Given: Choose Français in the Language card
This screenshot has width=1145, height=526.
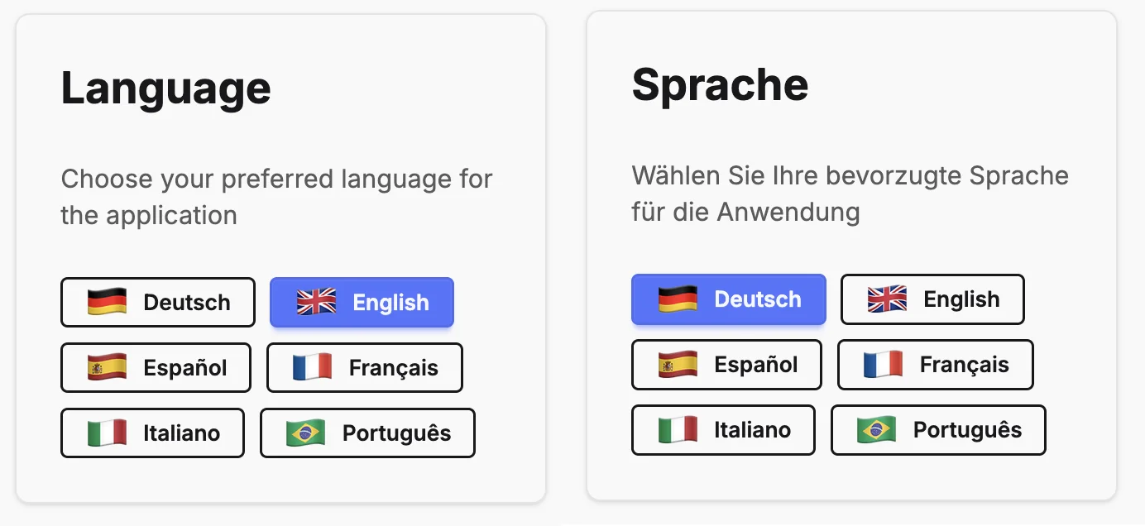Looking at the screenshot, I should click(365, 367).
